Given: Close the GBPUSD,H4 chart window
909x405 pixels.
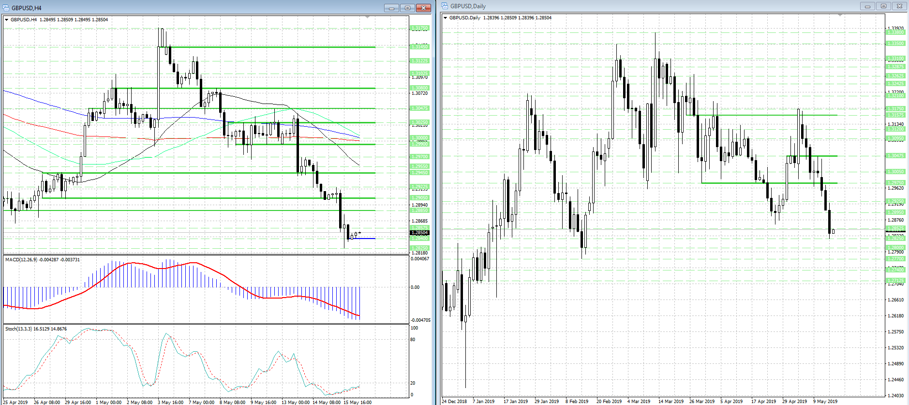Looking at the screenshot, I should coord(423,8).
